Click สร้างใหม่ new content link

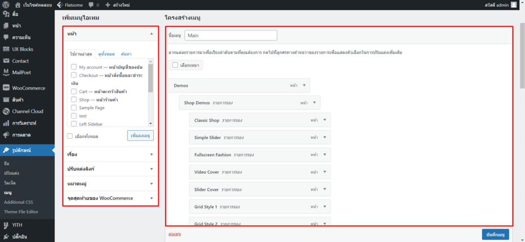point(121,5)
